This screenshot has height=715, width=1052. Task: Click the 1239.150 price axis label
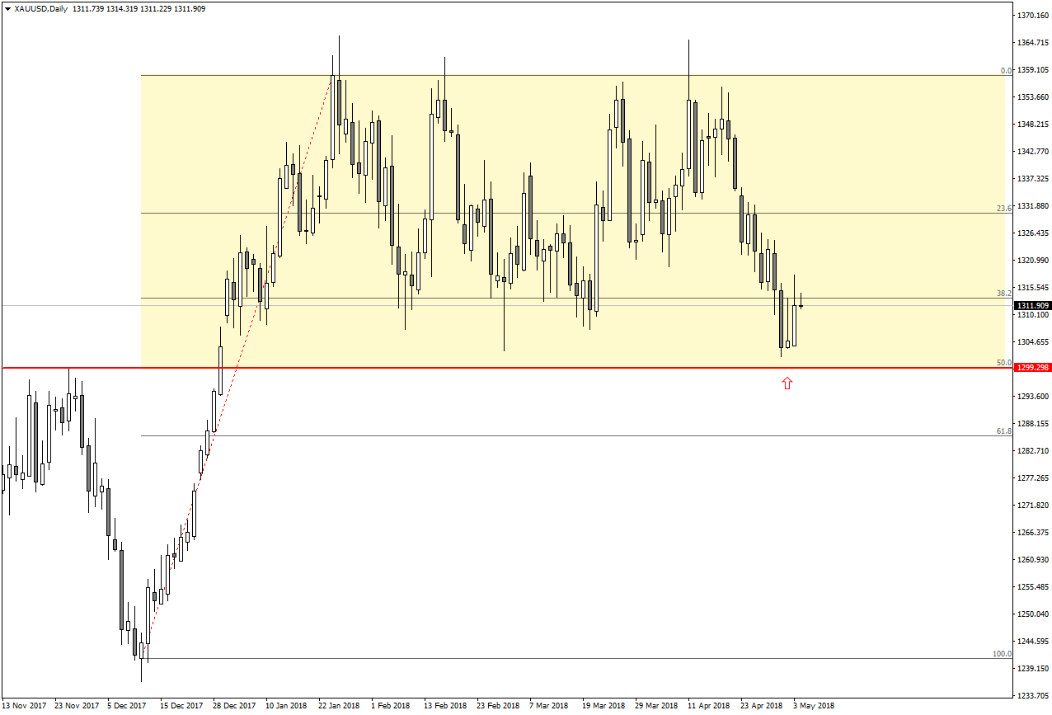click(x=1033, y=669)
